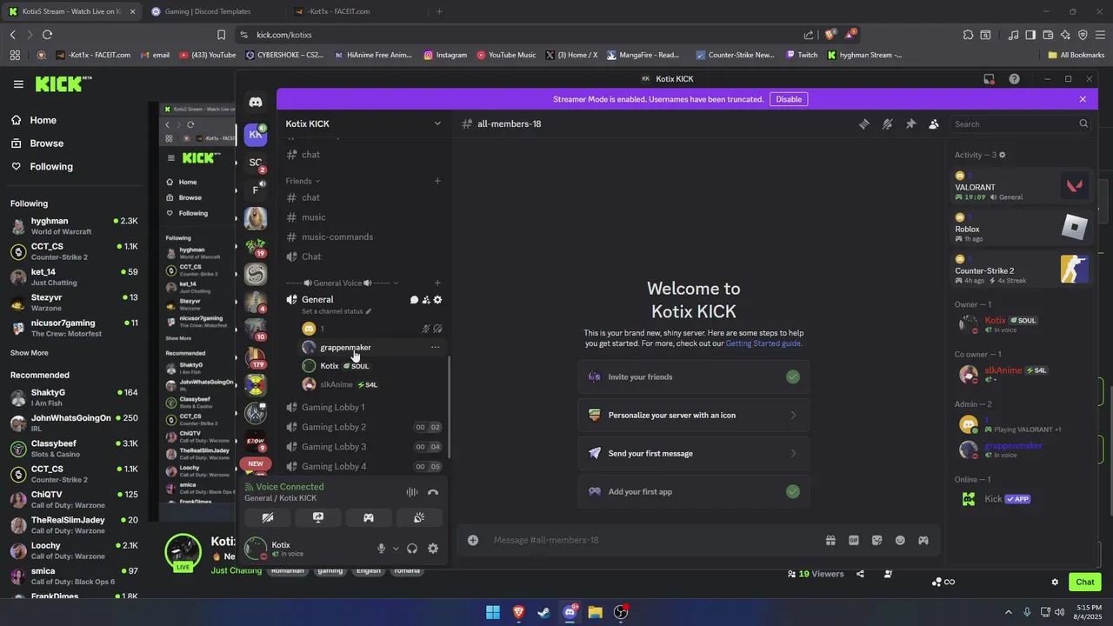
Task: Open Discord User Settings gear
Action: [x=433, y=549]
